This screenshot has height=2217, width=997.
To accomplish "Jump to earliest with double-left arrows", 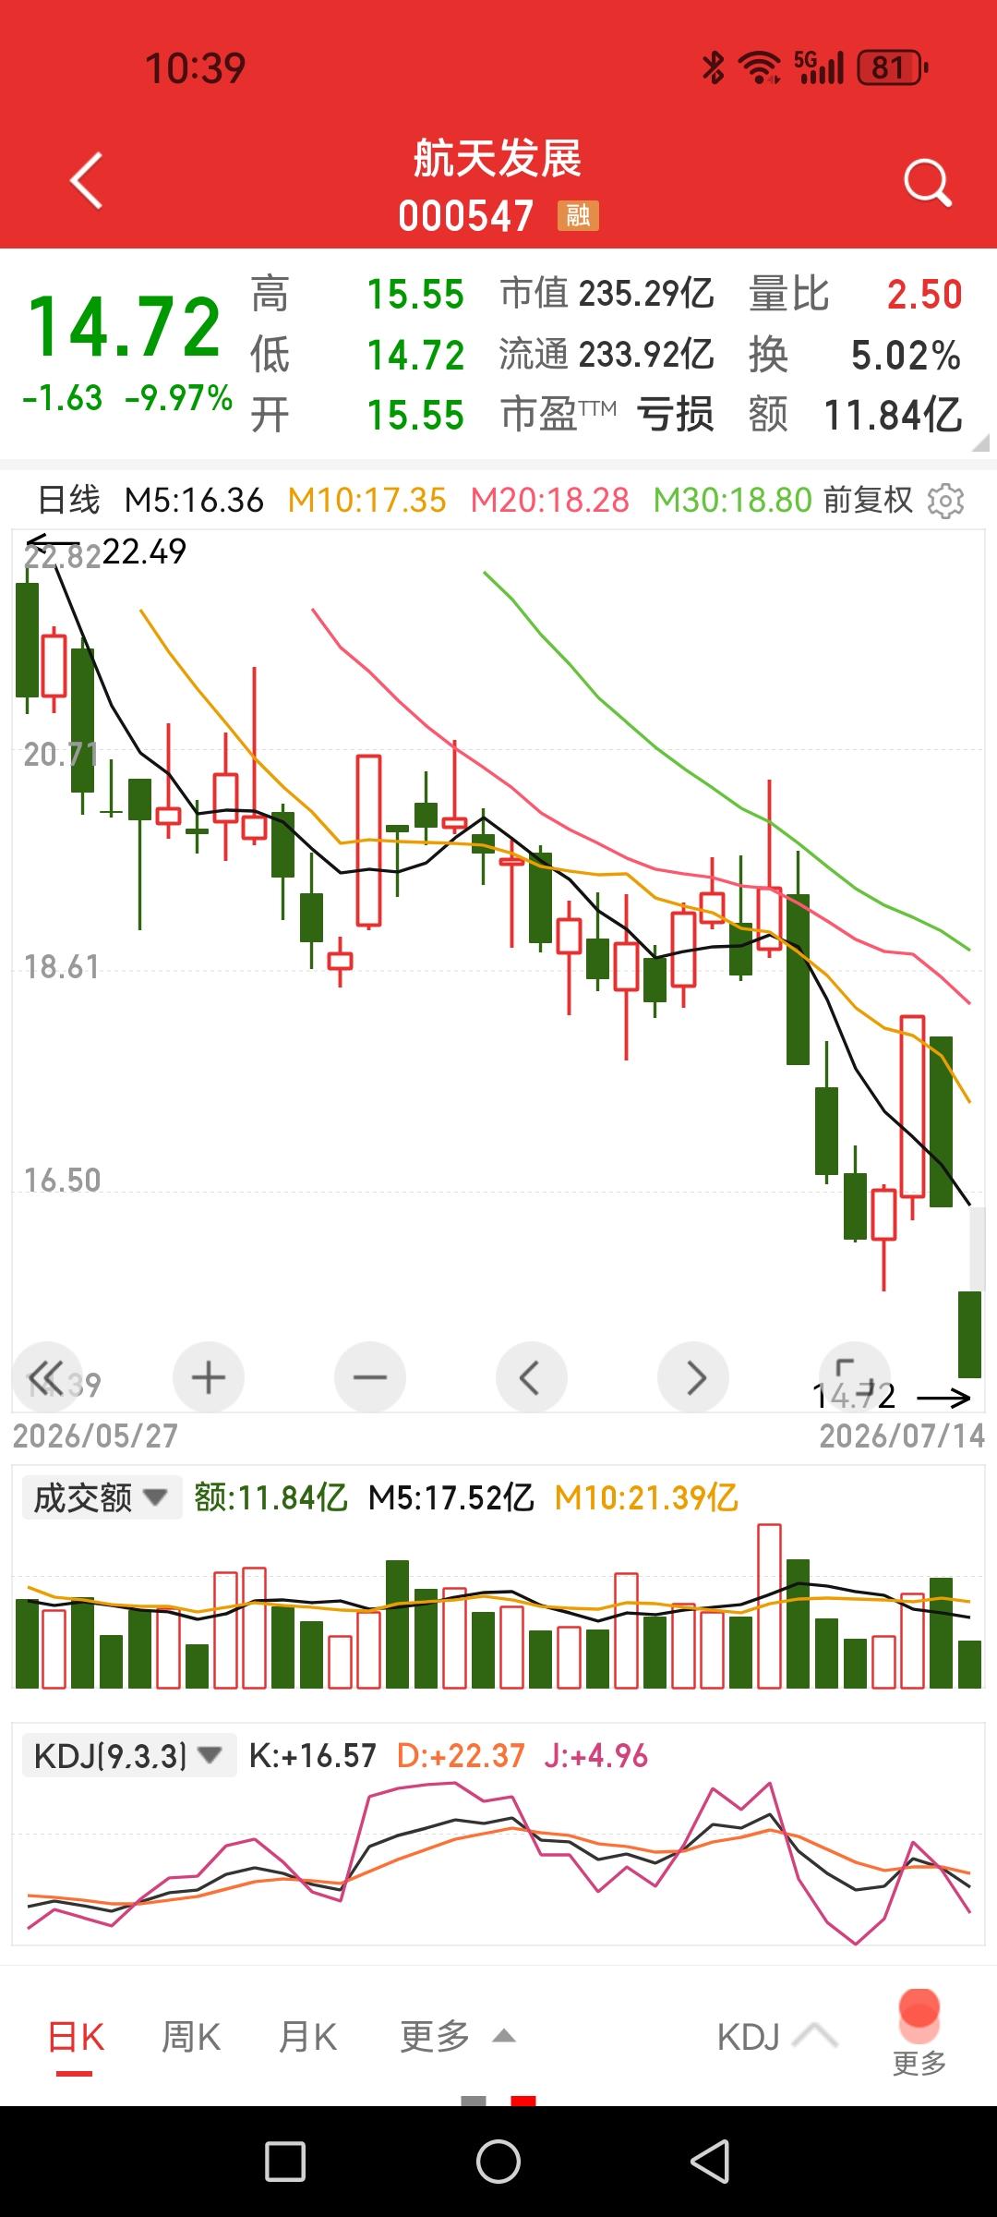I will coord(46,1377).
